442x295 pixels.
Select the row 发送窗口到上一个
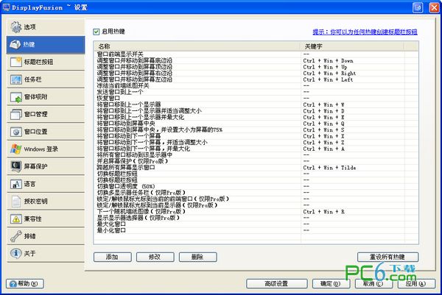click(256, 92)
